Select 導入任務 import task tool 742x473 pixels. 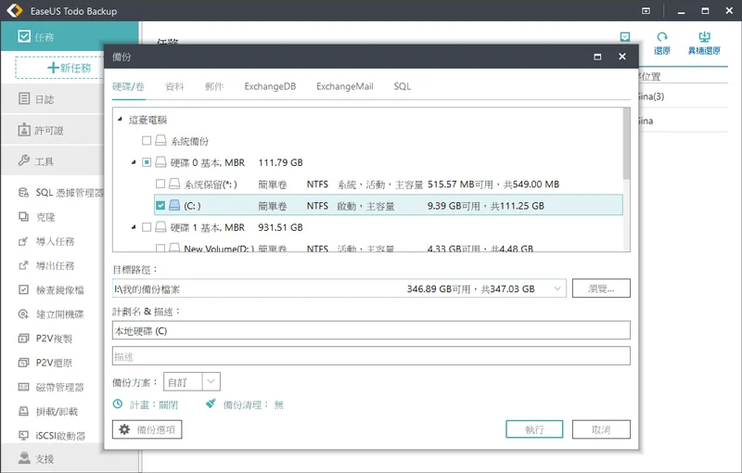(x=46, y=241)
